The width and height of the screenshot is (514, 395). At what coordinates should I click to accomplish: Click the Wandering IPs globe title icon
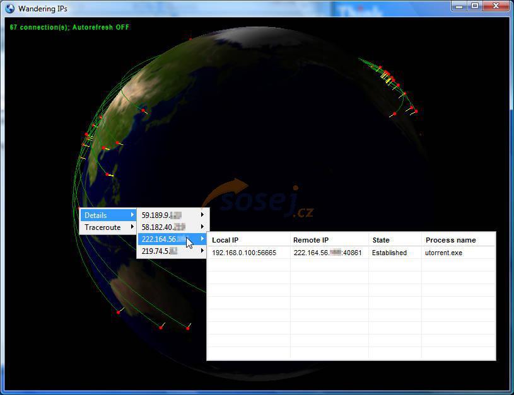10,9
